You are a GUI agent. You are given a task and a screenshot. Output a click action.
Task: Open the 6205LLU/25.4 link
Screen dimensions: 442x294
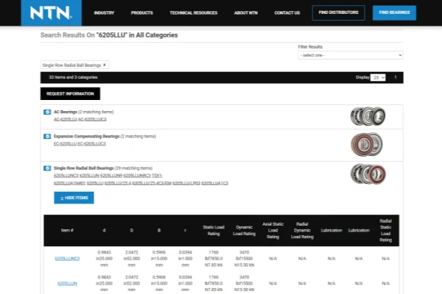[x=118, y=183]
